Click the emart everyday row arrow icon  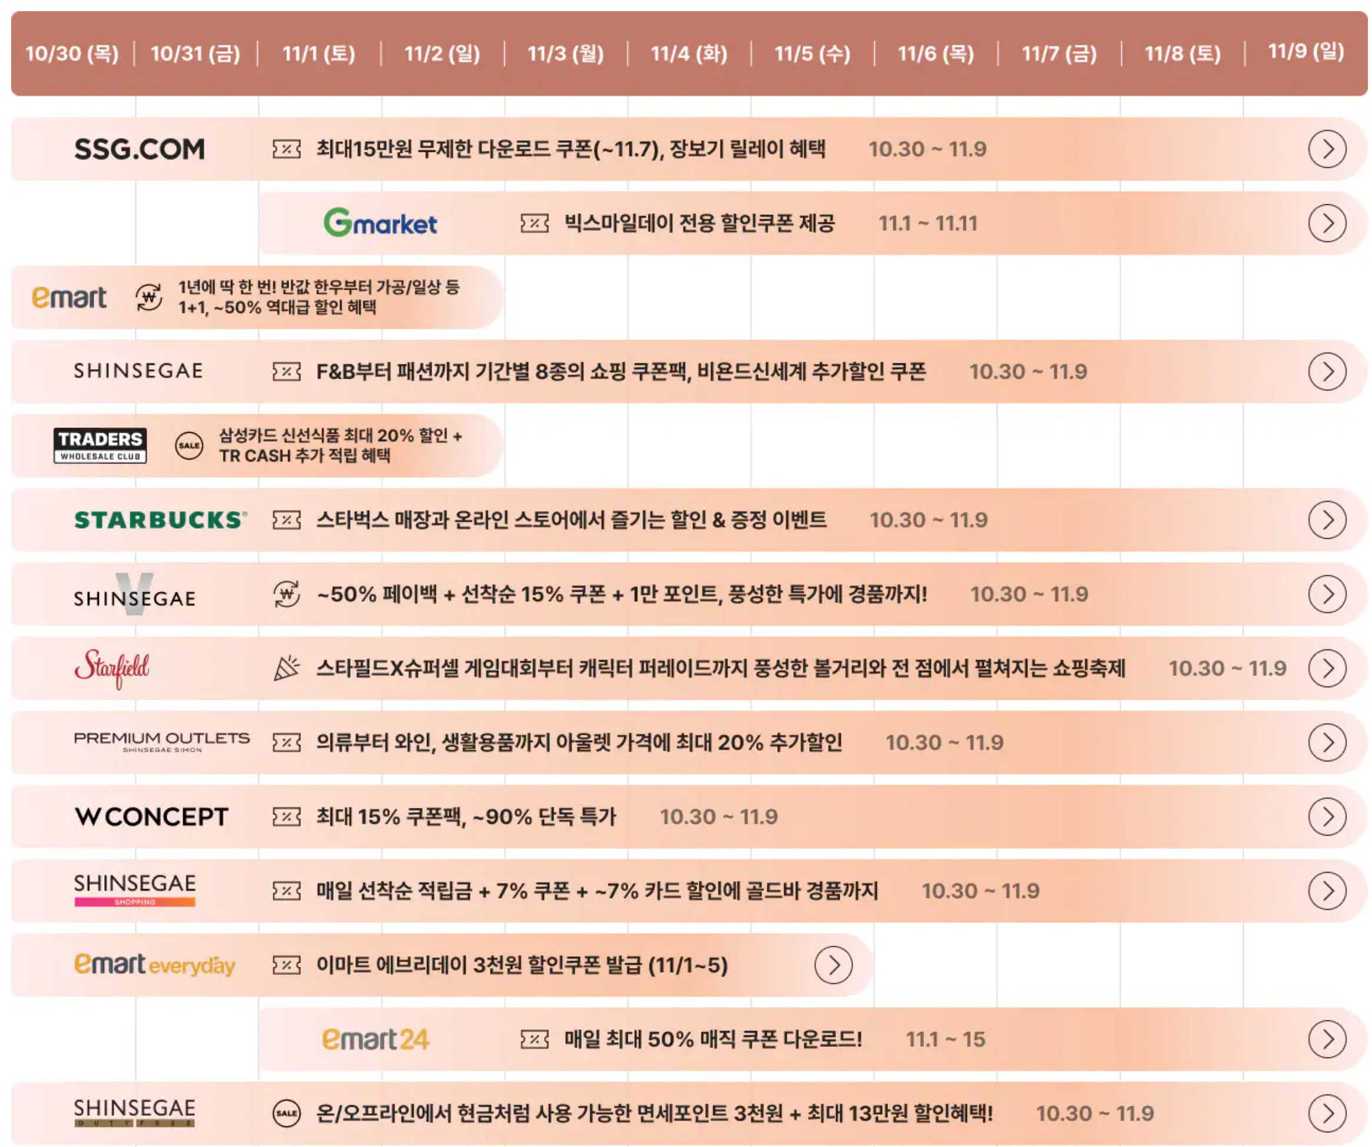click(833, 964)
